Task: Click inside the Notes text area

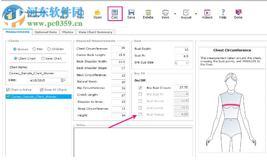Action: (x=133, y=142)
